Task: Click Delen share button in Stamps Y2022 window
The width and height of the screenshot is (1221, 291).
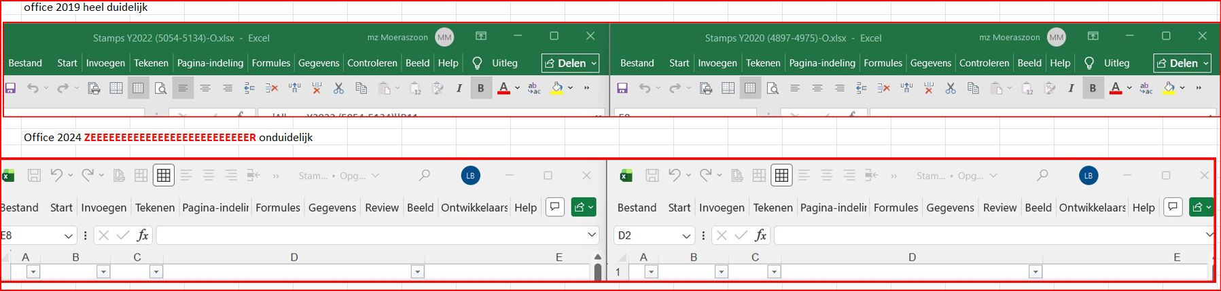Action: [571, 63]
